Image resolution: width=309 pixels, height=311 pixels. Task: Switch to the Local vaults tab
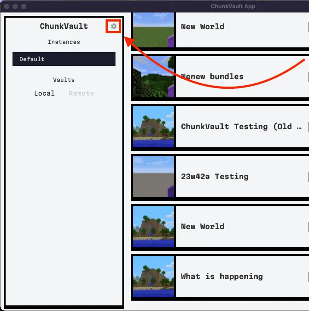click(44, 93)
